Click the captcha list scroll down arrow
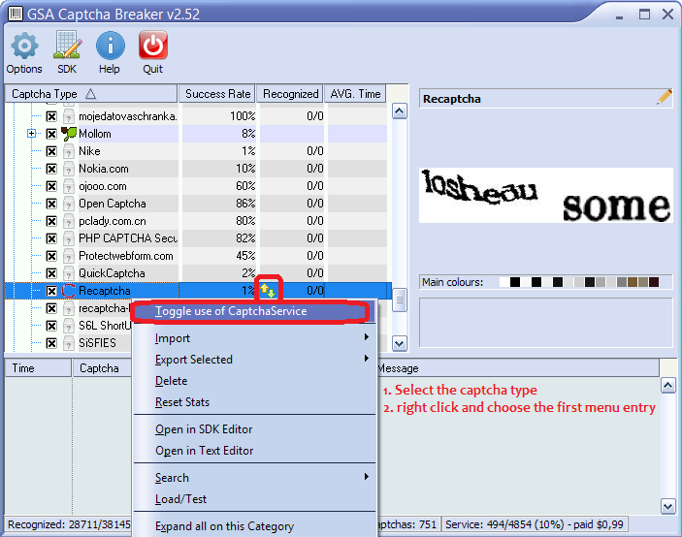The image size is (682, 537). point(399,343)
